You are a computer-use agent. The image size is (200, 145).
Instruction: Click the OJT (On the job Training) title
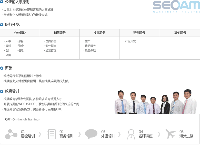coord(22,119)
